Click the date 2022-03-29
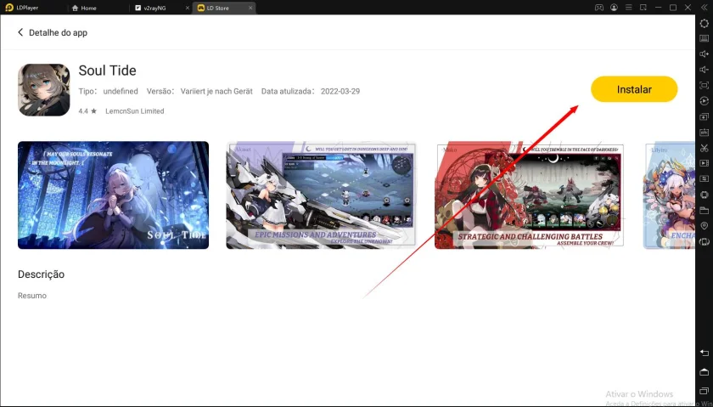The height and width of the screenshot is (407, 713). (340, 91)
